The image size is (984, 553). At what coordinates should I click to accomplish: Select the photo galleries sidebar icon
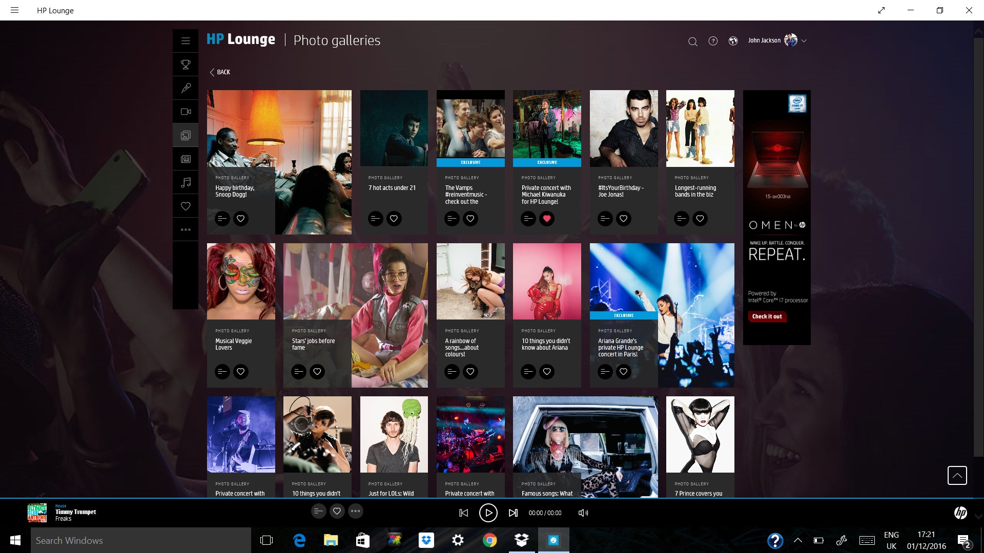186,135
